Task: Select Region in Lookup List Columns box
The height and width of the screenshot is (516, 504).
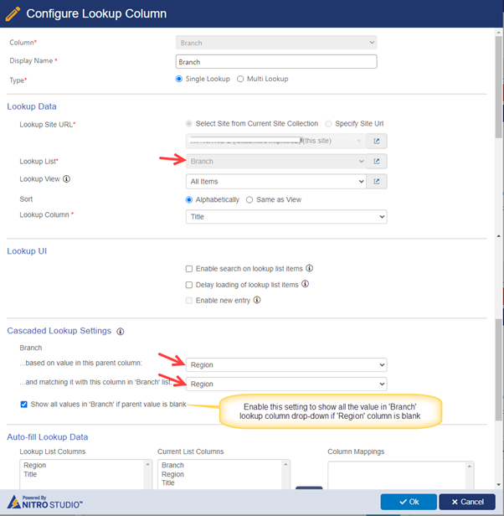Action: click(x=35, y=465)
